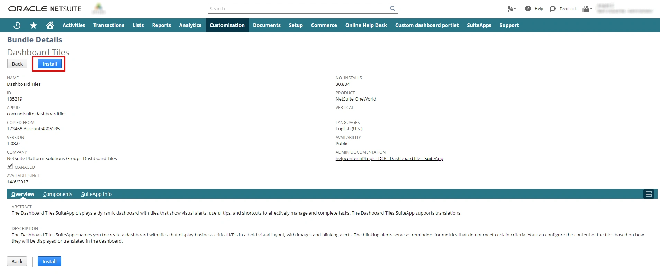Open the Recent Records clock icon
Viewport: 660px width, 274px height.
coord(17,25)
